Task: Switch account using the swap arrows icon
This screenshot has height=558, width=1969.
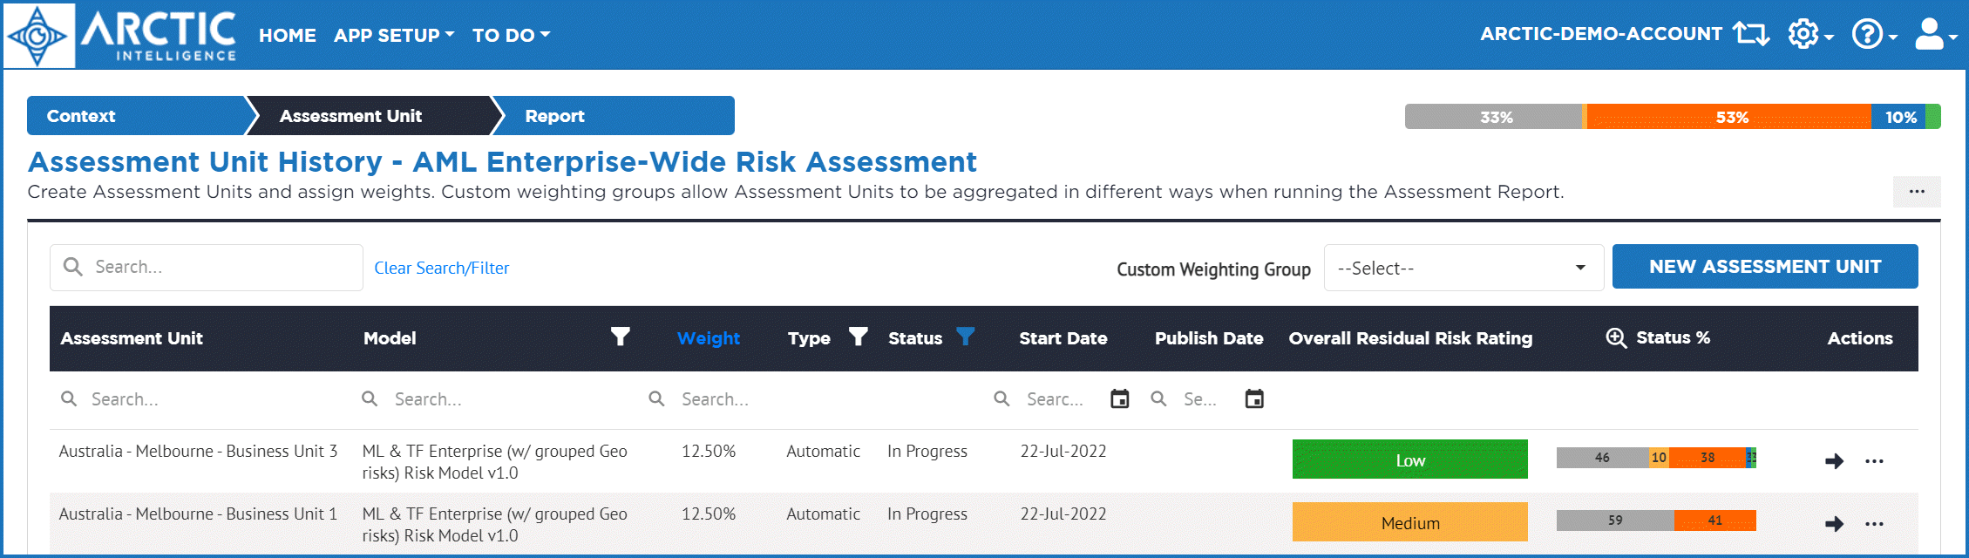Action: coord(1751,34)
